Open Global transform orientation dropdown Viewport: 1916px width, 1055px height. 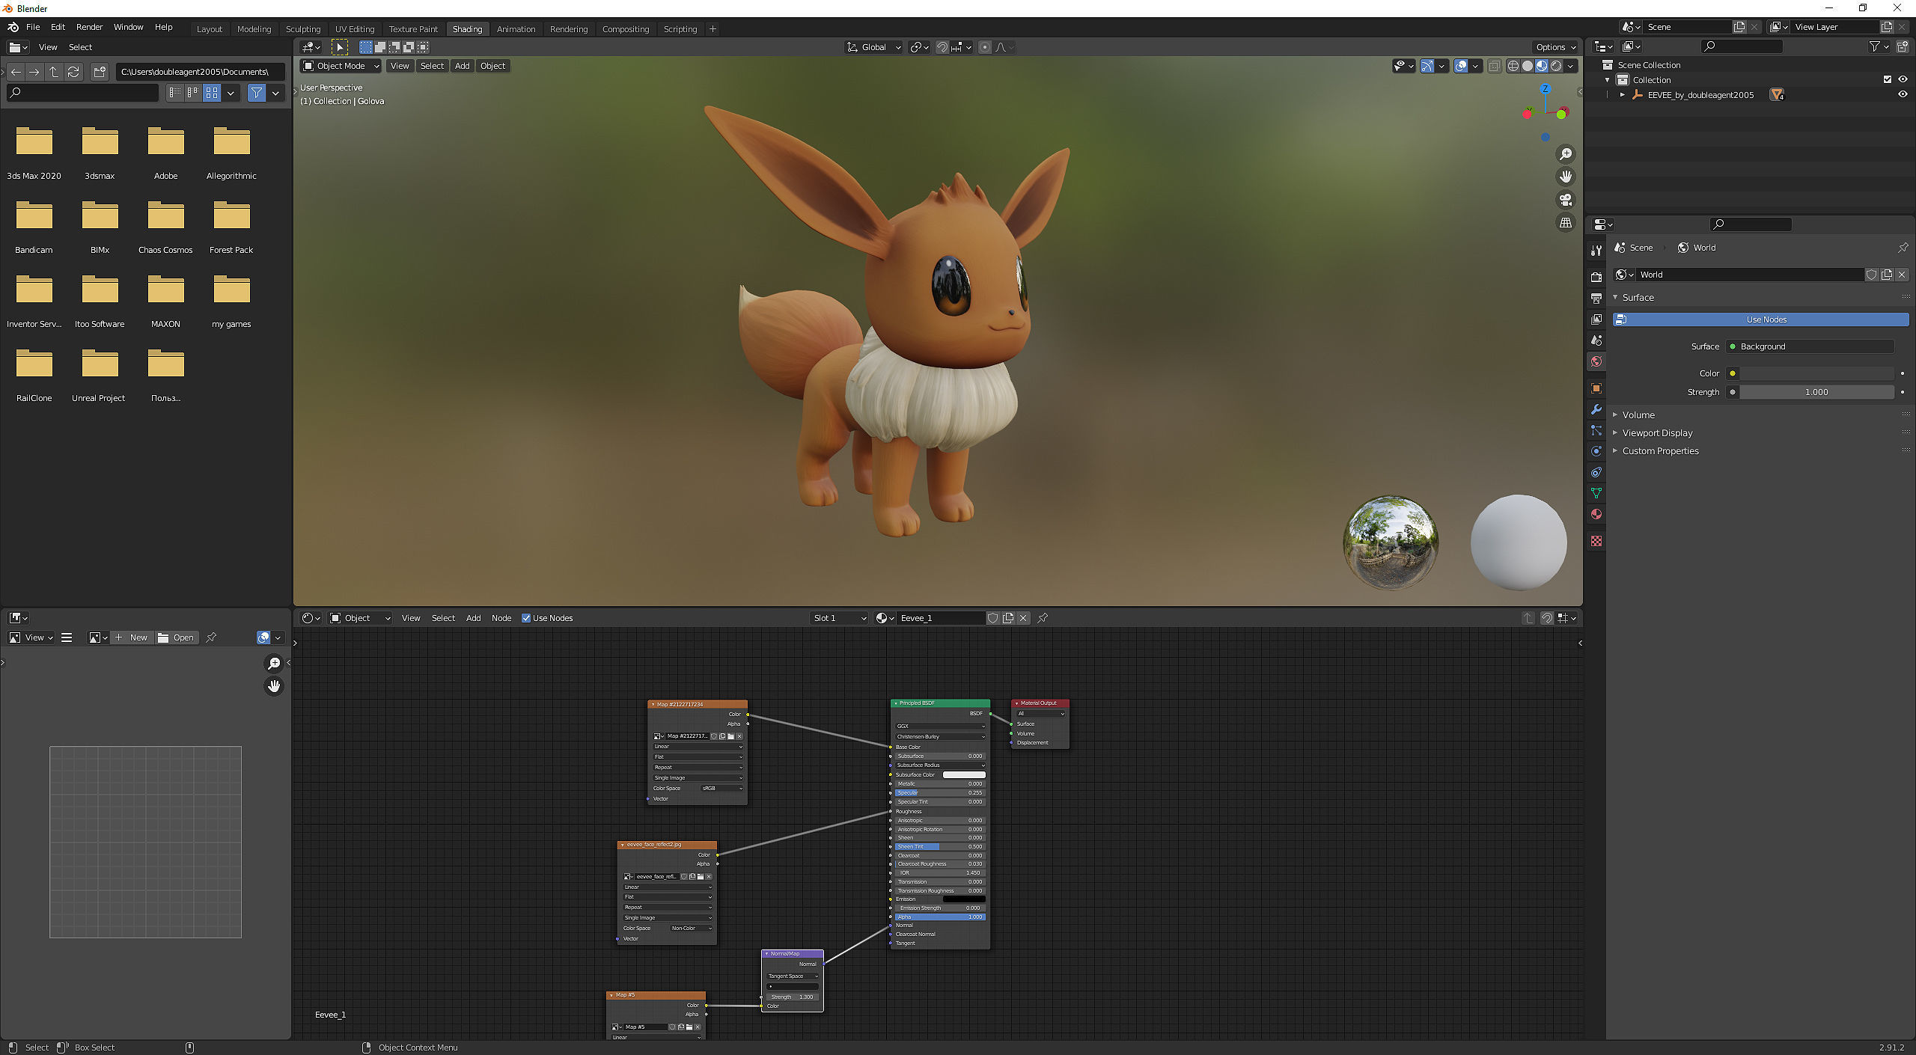[x=874, y=47]
